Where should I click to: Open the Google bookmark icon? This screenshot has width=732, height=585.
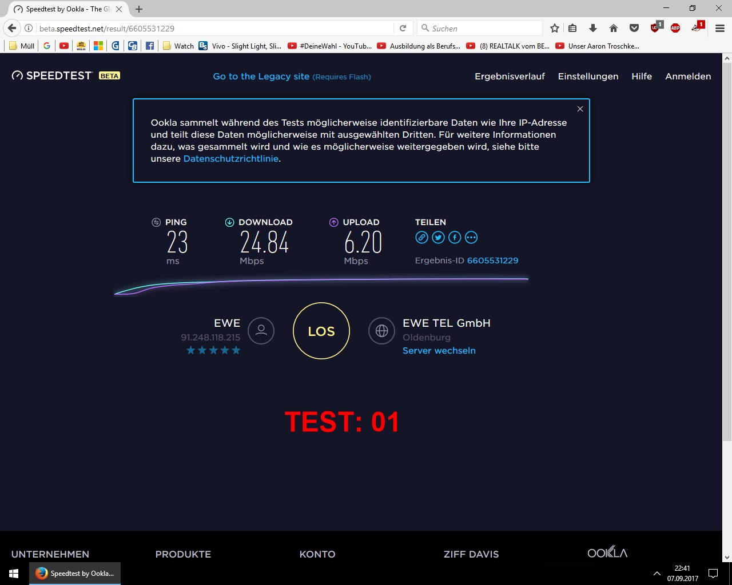coord(47,46)
